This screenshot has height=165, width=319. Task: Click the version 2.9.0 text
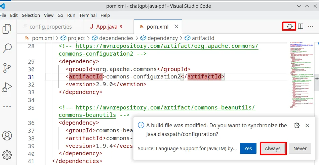coord(104,84)
